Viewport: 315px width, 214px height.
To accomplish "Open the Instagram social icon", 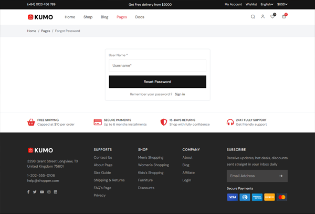I will [49, 192].
